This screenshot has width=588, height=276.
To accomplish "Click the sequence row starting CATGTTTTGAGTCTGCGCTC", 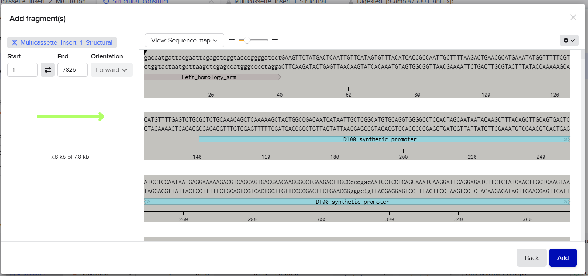I will [357, 119].
